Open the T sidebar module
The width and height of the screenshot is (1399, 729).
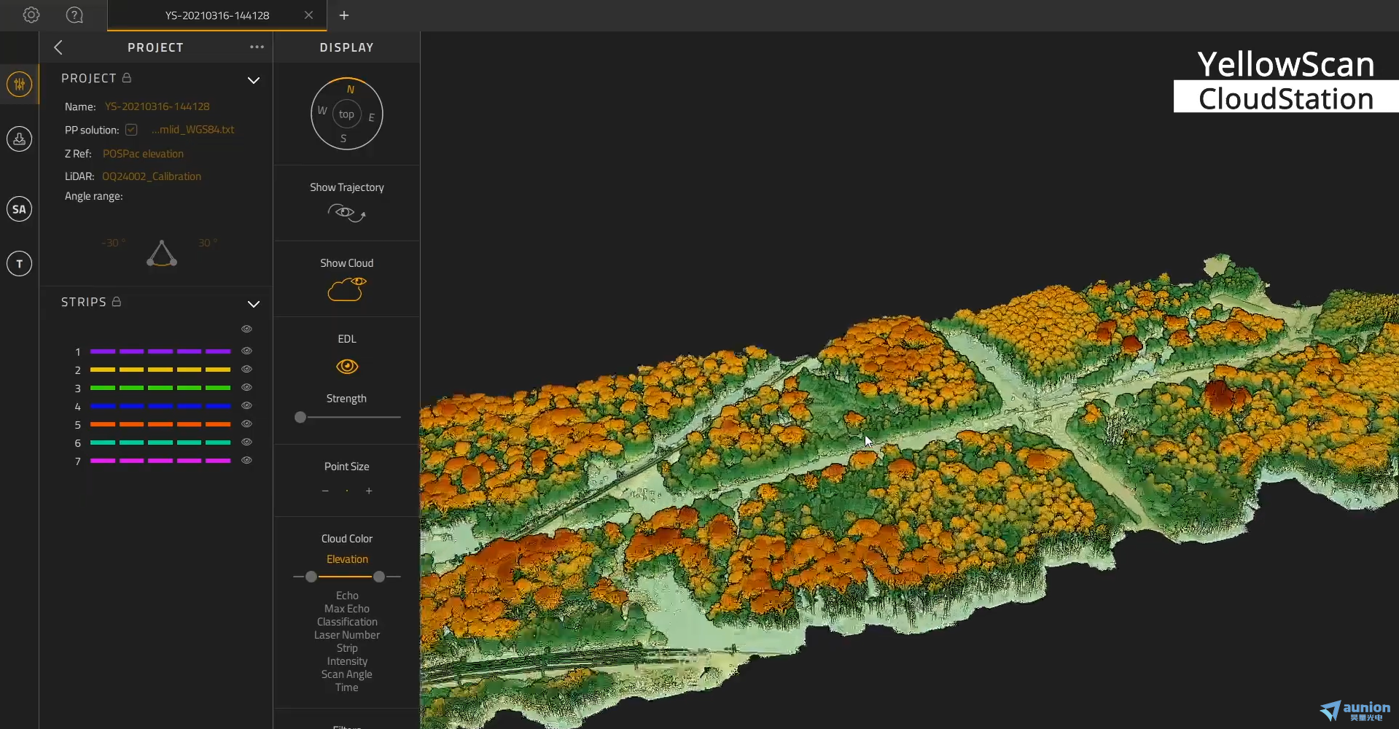[x=20, y=263]
